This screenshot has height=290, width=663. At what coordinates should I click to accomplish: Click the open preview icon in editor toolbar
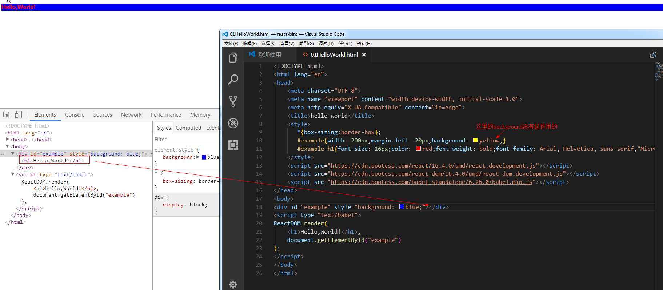coord(653,55)
